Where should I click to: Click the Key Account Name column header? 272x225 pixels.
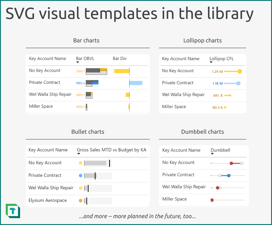[47, 58]
